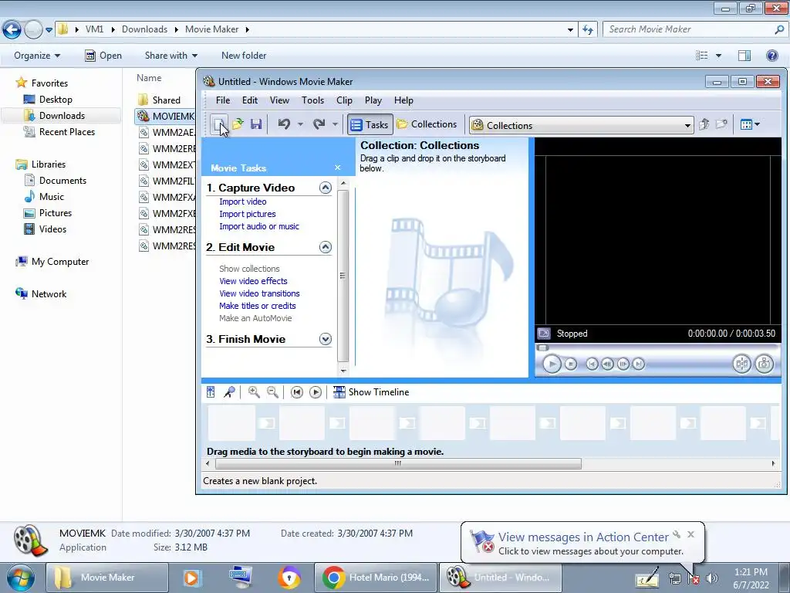Select Videos library in Explorer sidebar
The width and height of the screenshot is (790, 593).
point(52,229)
